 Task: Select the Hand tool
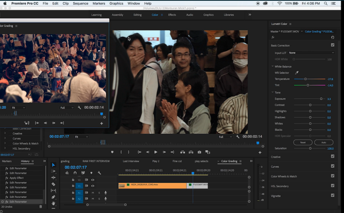click(53, 203)
